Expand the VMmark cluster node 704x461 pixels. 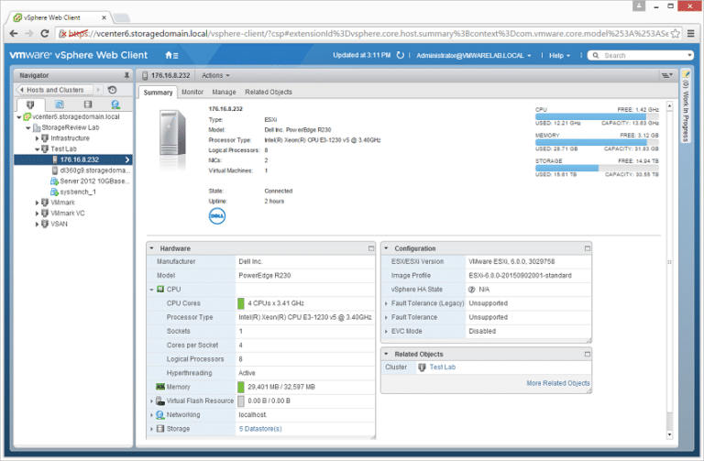click(38, 203)
